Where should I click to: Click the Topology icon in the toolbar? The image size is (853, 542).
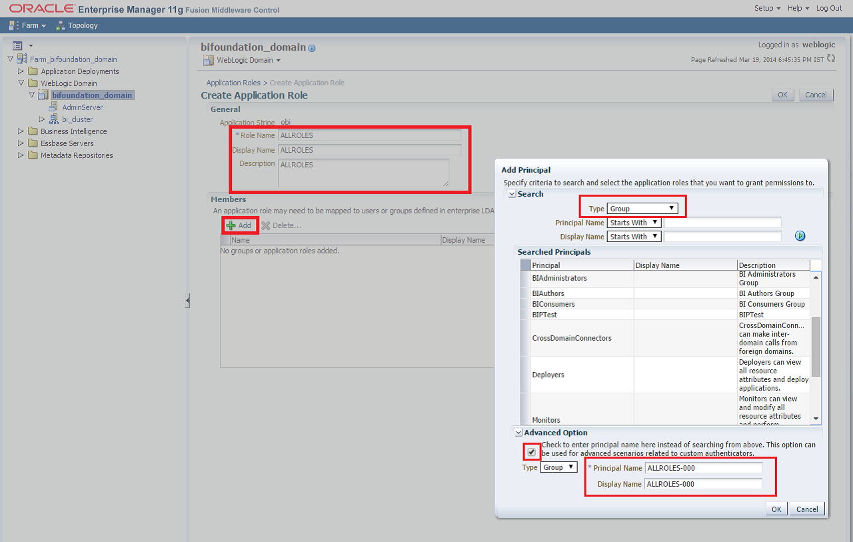tap(61, 25)
